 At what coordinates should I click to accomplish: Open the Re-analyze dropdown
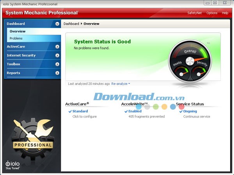(x=121, y=84)
